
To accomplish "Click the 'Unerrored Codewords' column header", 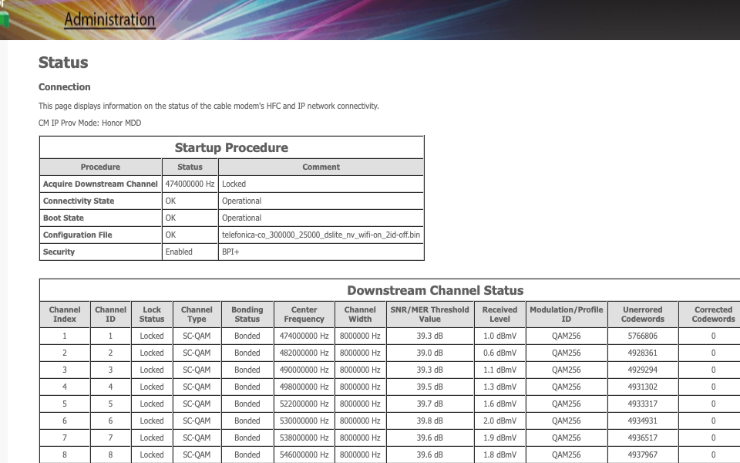I will 643,314.
